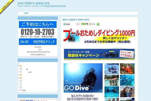
Task: Click the page icon on the SP row
Action: 21,69
